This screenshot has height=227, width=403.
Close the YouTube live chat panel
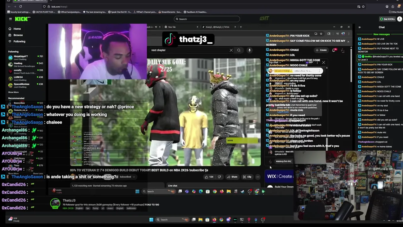323,62
